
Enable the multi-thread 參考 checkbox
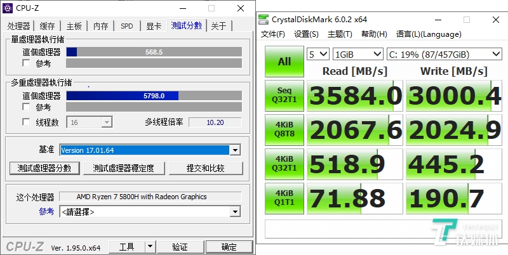click(26, 107)
